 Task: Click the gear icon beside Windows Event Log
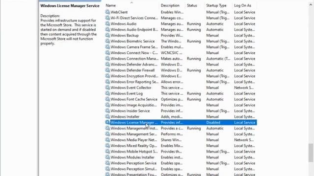(107, 93)
